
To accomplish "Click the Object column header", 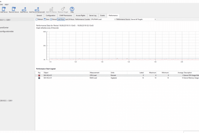I will pos(66,73).
